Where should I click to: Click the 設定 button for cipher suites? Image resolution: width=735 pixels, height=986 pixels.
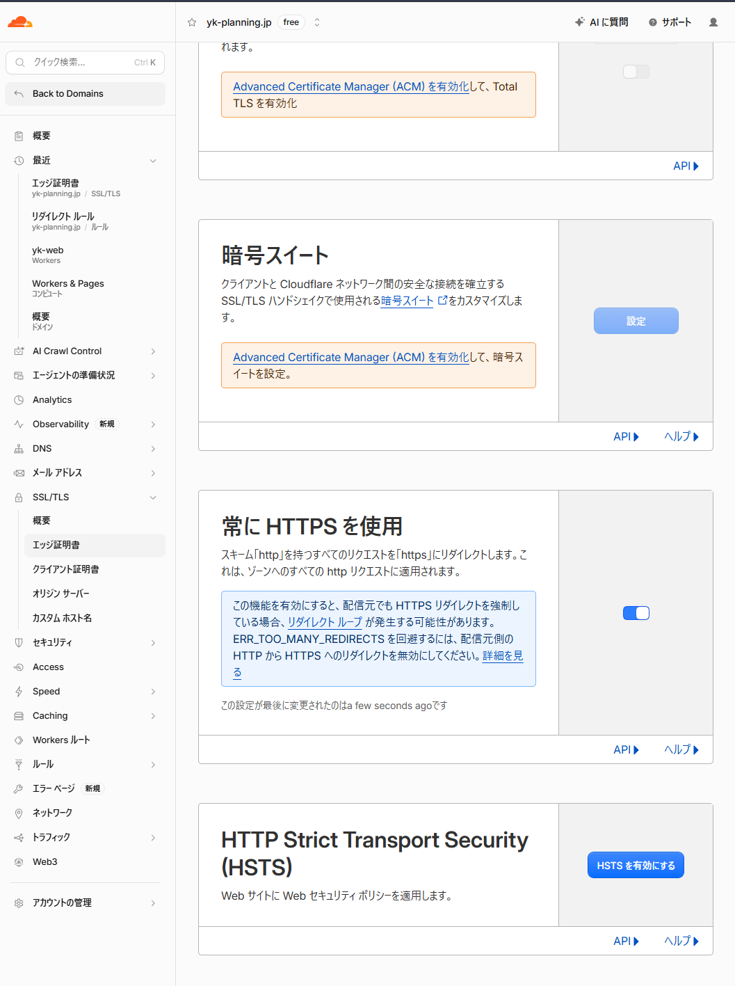coord(636,321)
